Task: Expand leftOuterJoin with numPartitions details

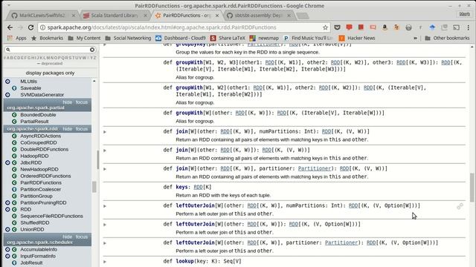Action: tap(105, 206)
